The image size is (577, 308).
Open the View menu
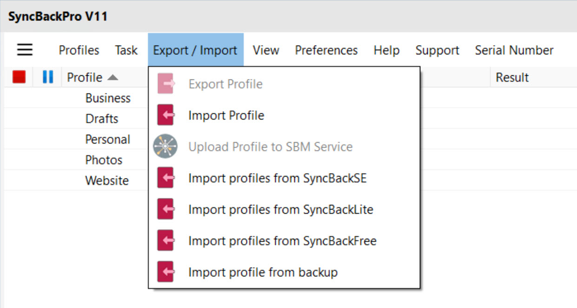(266, 50)
